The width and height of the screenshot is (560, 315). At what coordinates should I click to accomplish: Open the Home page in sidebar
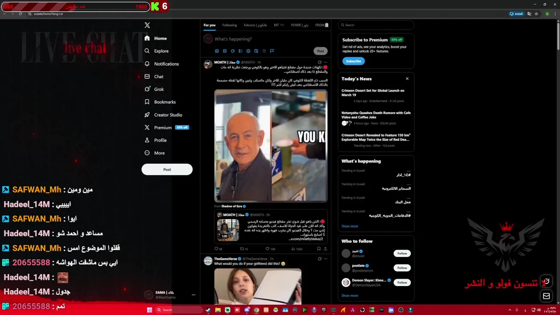(x=156, y=38)
